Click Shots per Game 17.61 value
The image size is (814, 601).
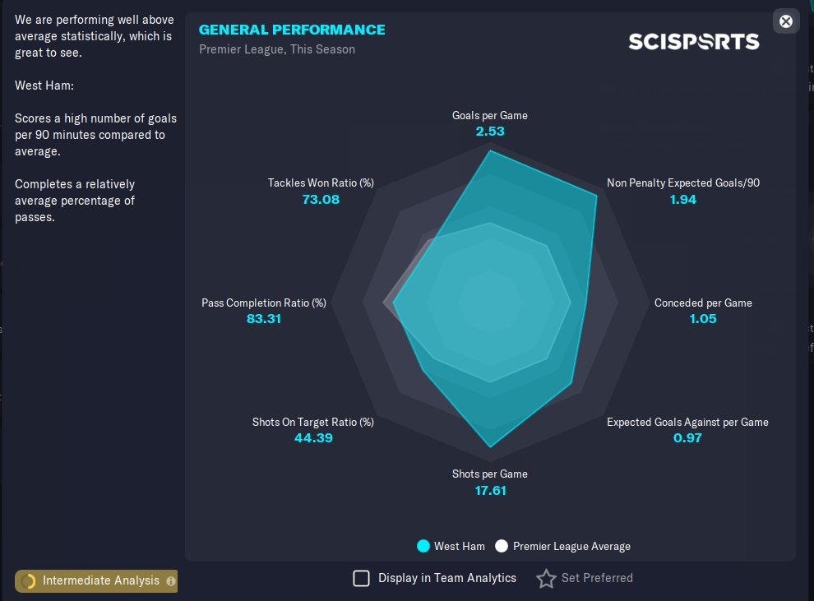click(x=490, y=490)
